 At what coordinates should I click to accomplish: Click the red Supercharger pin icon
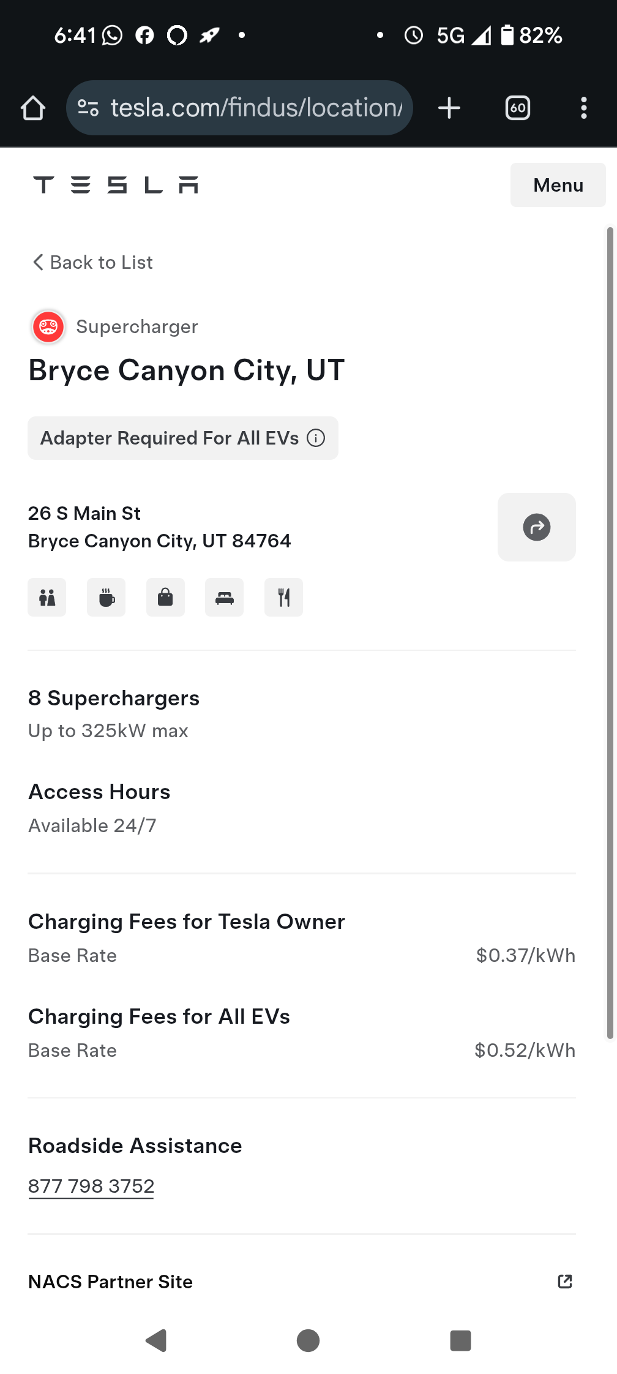48,327
